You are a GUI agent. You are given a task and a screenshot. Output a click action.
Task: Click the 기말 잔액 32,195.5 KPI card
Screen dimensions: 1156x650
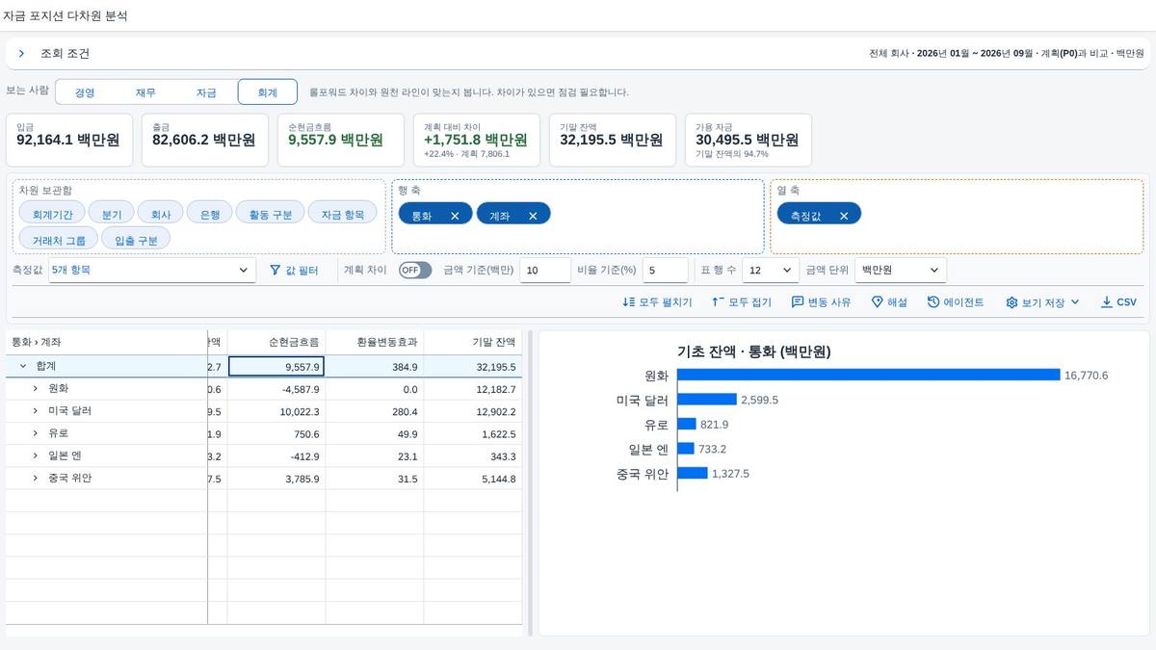[613, 140]
